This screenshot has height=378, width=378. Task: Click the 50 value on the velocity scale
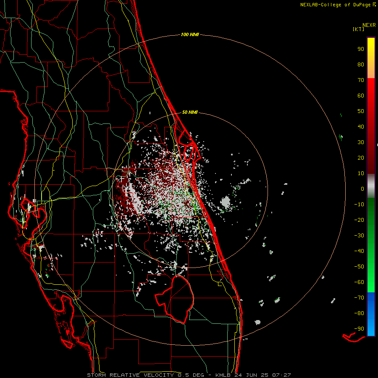[x=361, y=111]
